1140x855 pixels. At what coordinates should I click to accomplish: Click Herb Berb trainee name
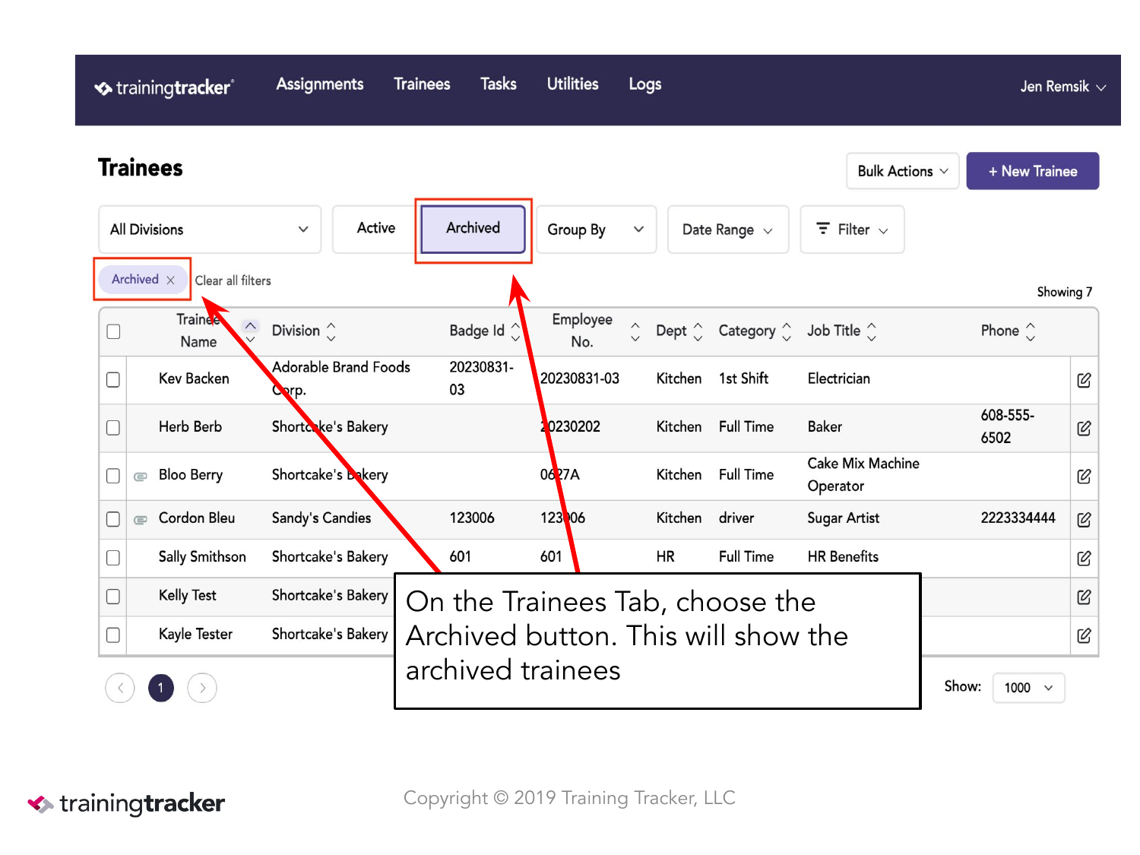tap(190, 427)
